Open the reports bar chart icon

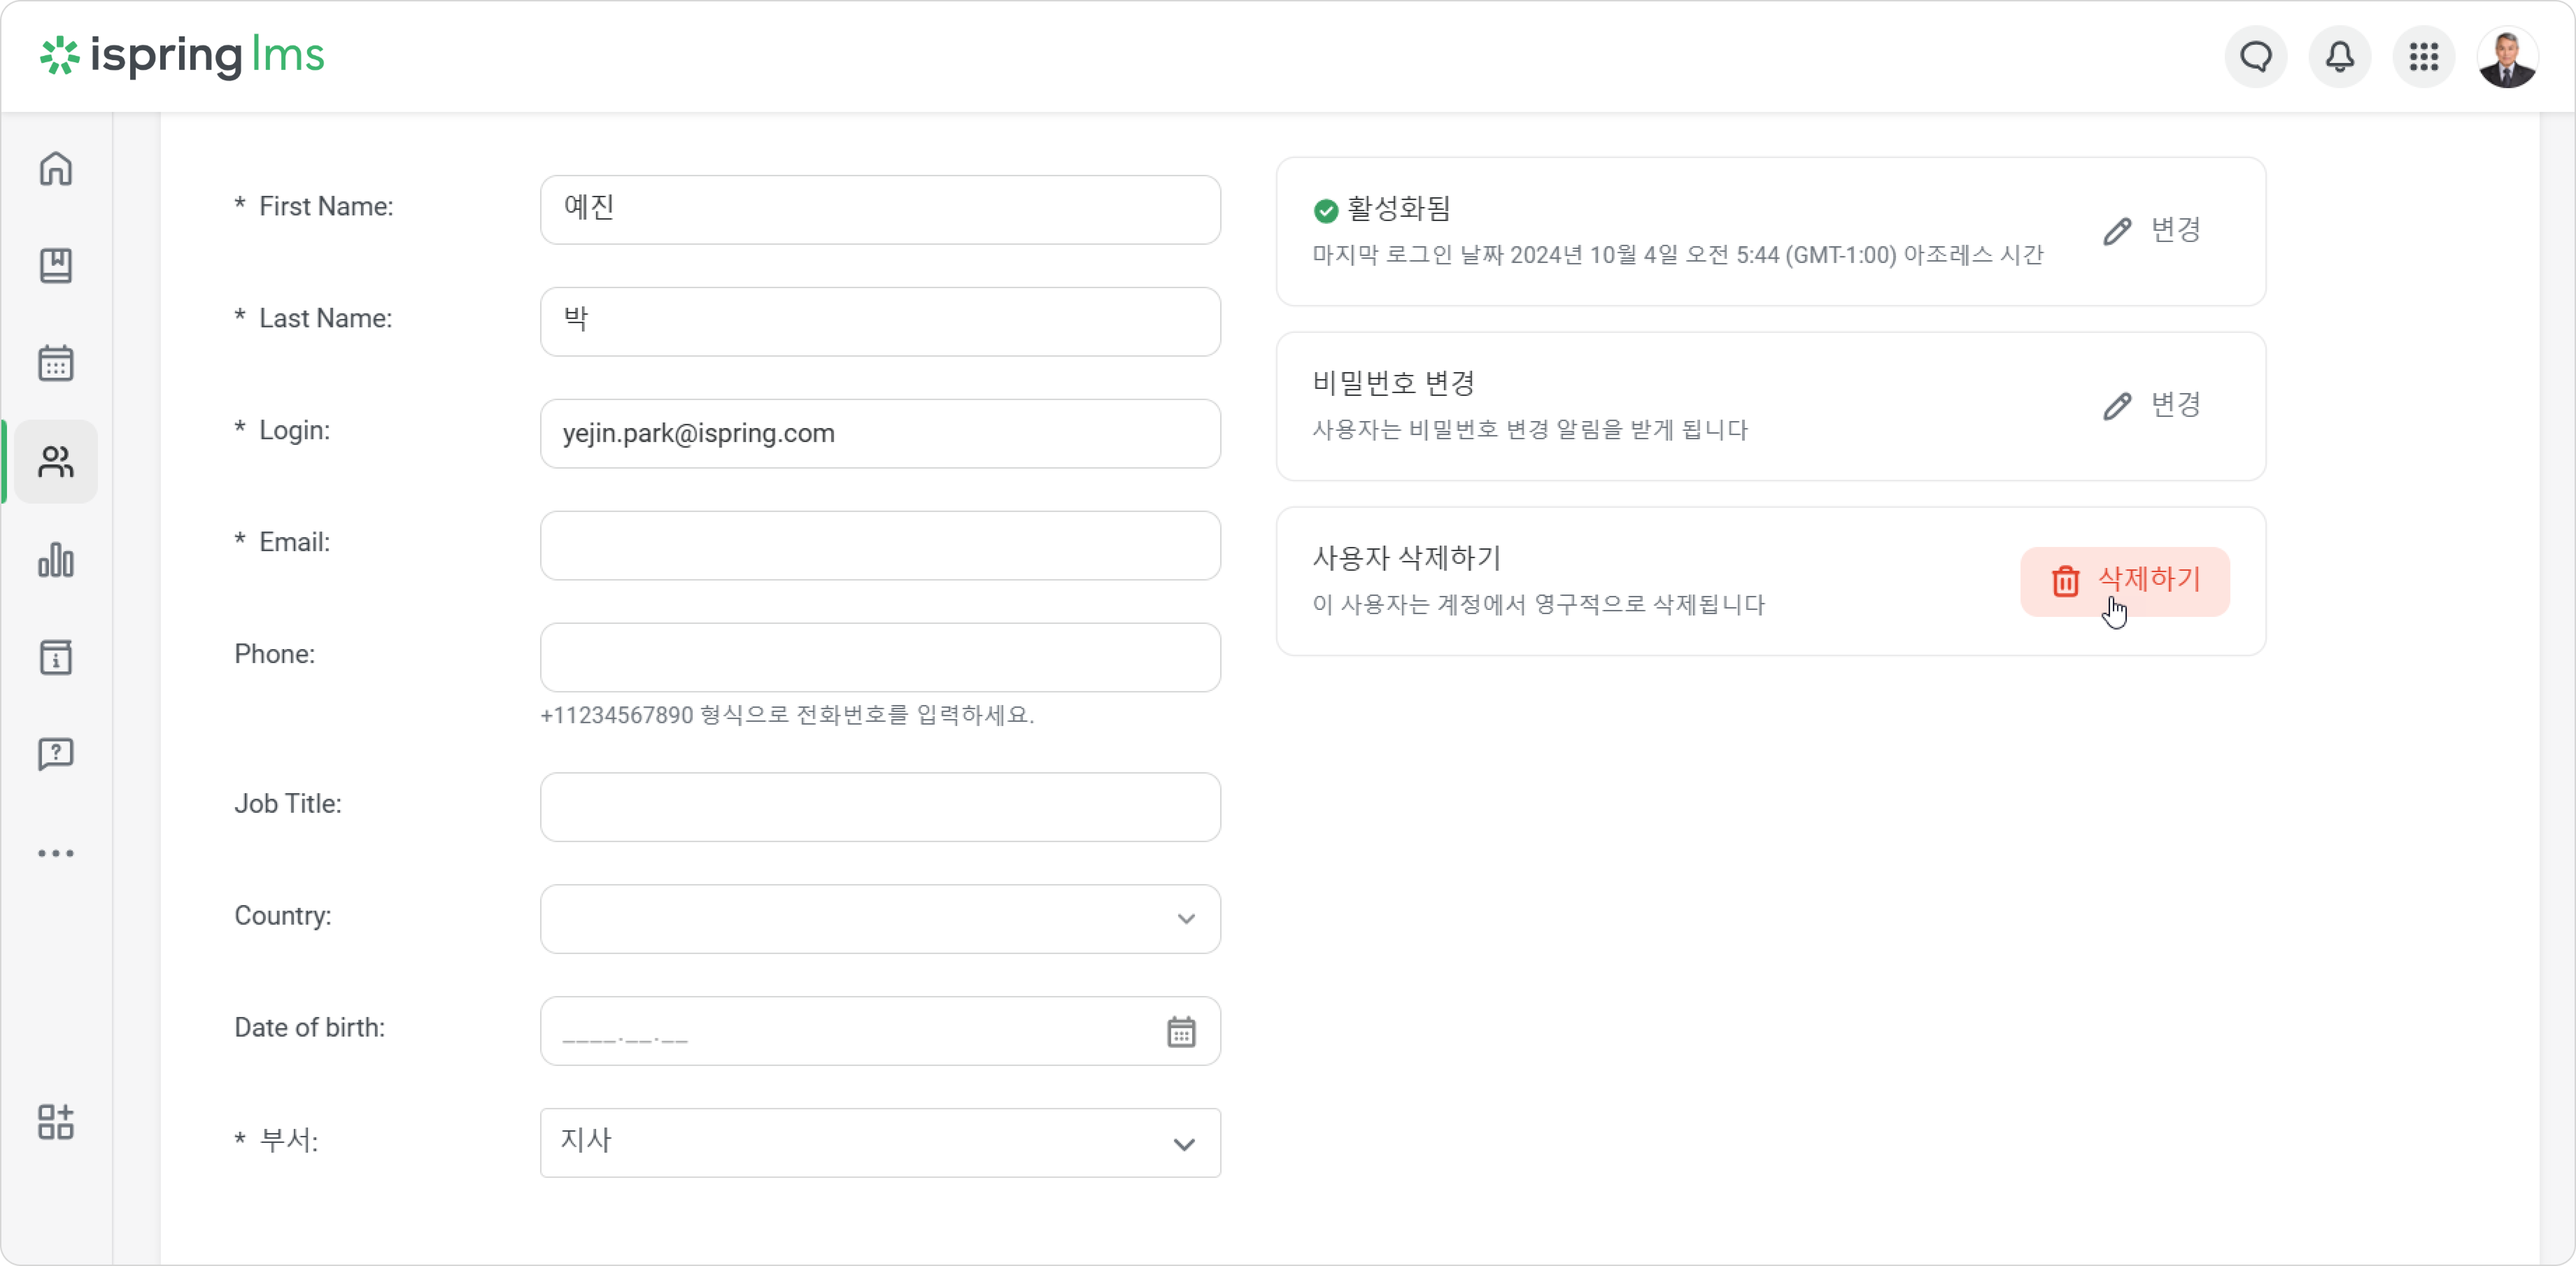56,560
